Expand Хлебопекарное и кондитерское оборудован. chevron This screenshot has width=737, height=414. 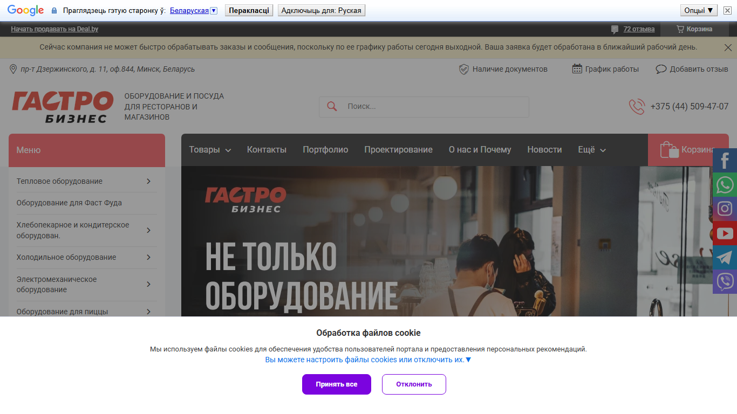(148, 230)
